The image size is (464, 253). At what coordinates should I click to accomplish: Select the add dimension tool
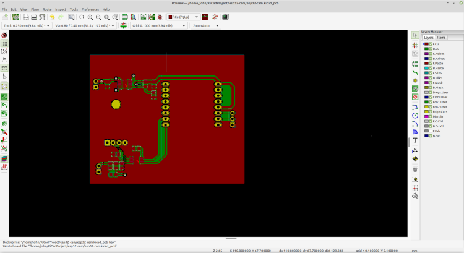point(415,150)
